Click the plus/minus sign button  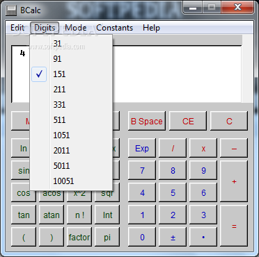[x=173, y=237]
